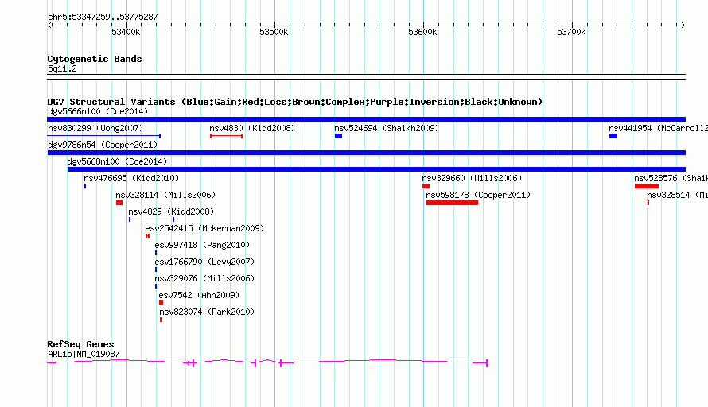Select the nsv830299 (Wong2007) variant label
The height and width of the screenshot is (407, 708).
(95, 128)
